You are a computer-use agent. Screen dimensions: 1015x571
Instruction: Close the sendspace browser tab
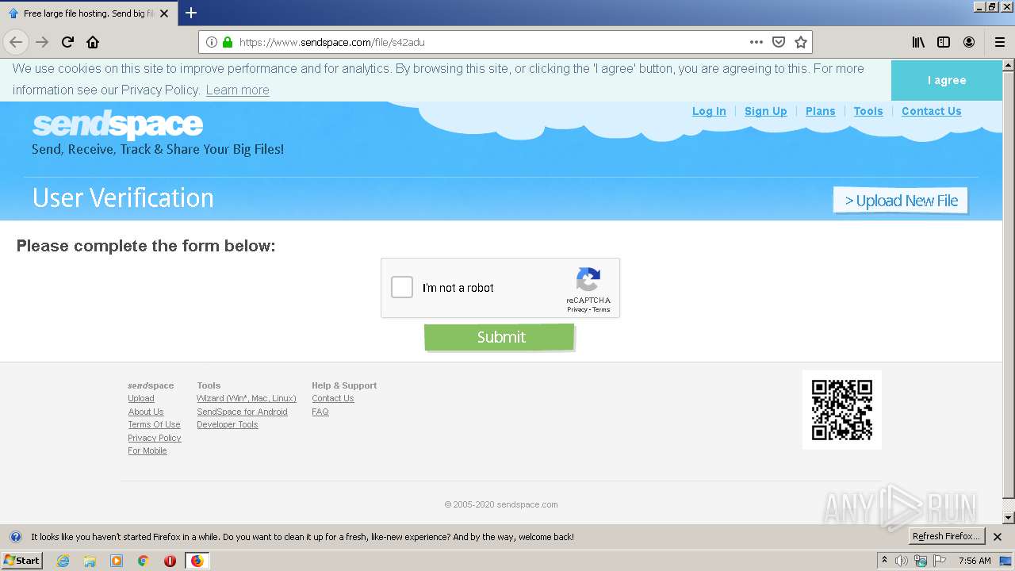click(x=164, y=13)
